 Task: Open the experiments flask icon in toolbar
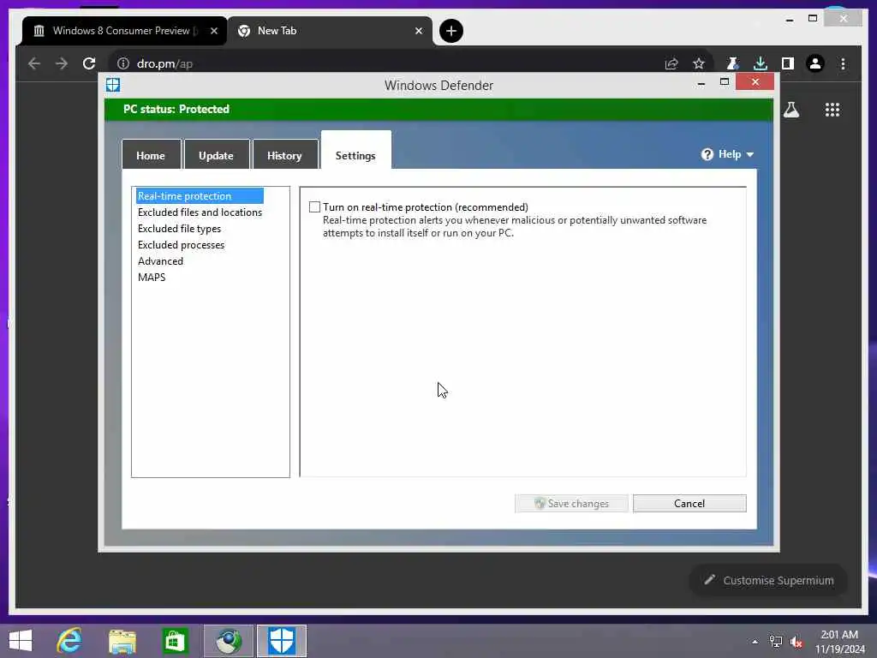pos(733,63)
